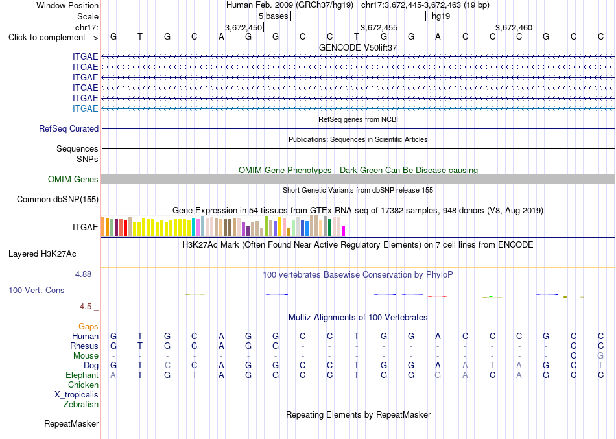Click the orange 'Gaps' label
616x439 pixels.
(88, 327)
